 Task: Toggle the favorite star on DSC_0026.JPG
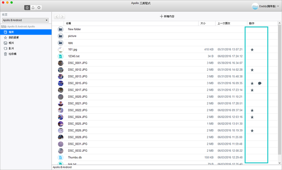pos(252,131)
